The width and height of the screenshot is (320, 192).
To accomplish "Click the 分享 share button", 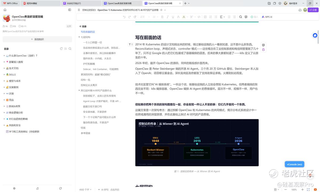I will click(313, 10).
